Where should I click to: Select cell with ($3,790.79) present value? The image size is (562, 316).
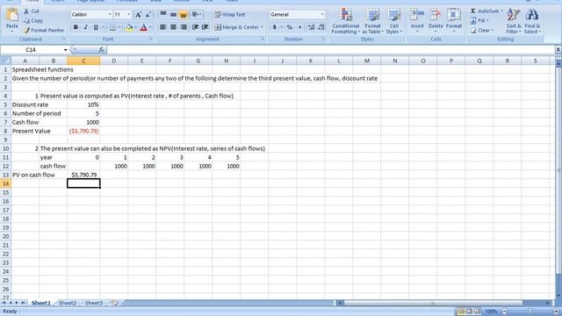(83, 131)
